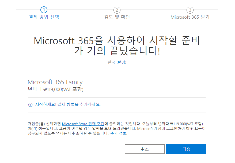Click the plus icon to add payment method
This screenshot has width=235, height=163.
point(30,105)
